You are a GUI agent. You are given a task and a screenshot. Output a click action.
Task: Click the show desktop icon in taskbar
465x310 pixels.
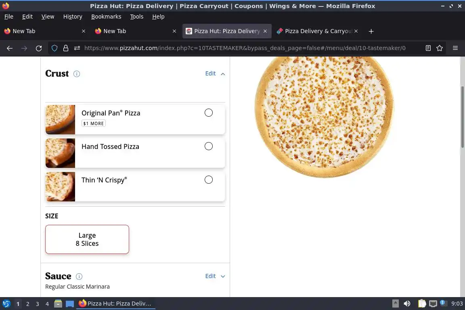coord(70,304)
